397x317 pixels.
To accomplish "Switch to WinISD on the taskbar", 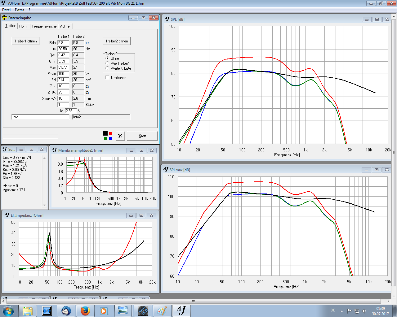I will tap(142, 311).
